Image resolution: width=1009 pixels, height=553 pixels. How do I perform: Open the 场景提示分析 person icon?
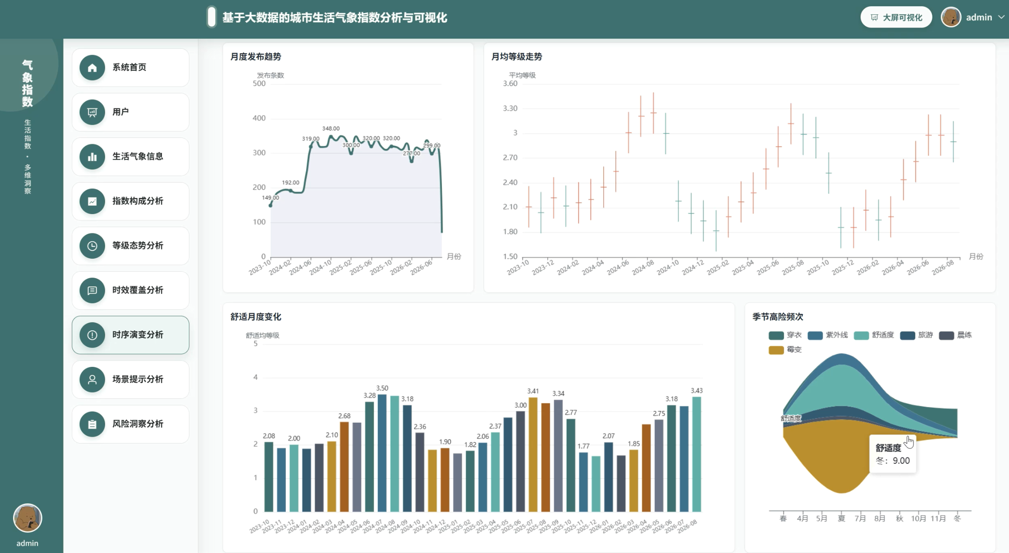[92, 380]
